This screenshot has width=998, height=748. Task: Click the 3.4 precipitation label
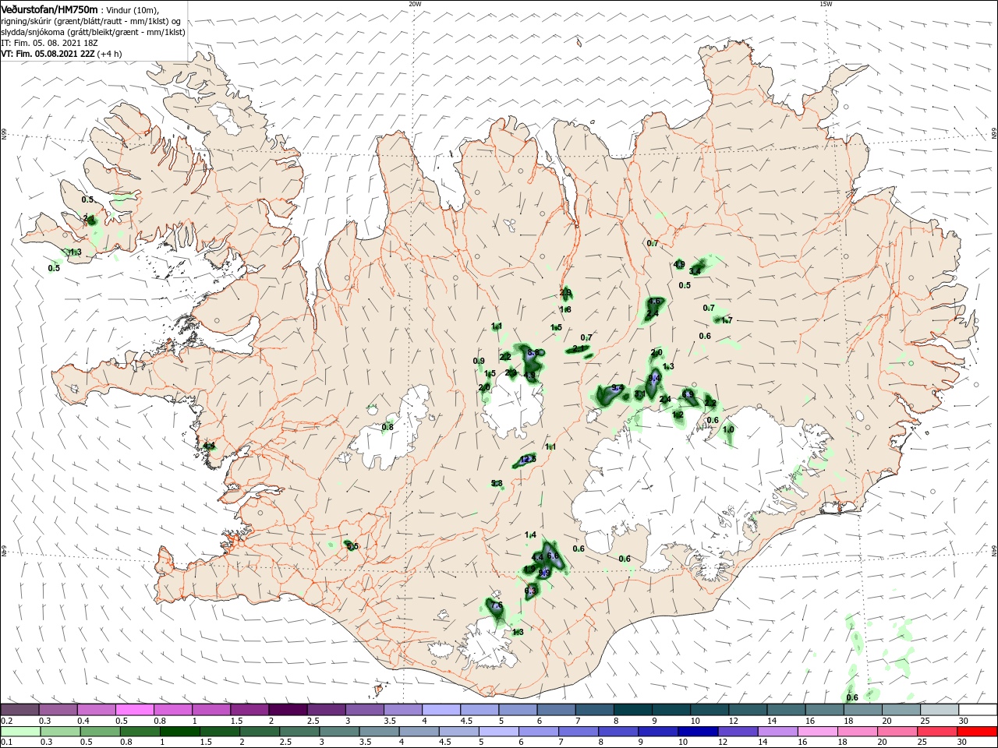[x=695, y=271]
